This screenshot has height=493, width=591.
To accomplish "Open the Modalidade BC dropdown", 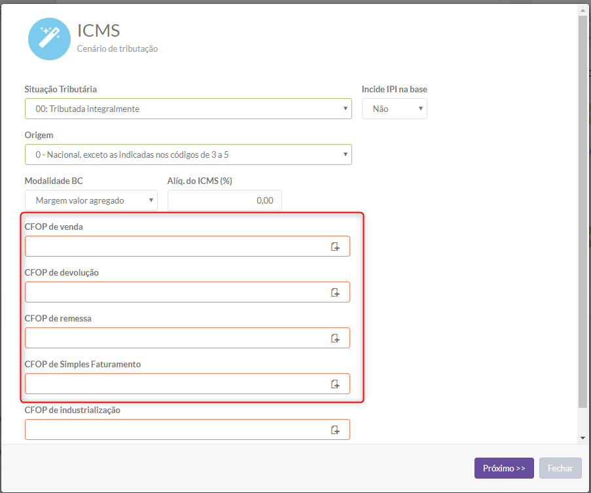I will point(91,200).
